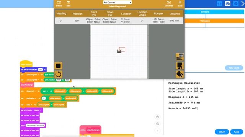Open the monitor gauge icon
This screenshot has width=245, height=137.
pos(227,3)
